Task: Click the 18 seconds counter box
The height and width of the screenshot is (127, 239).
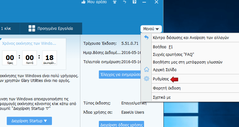Action: click(49, 58)
